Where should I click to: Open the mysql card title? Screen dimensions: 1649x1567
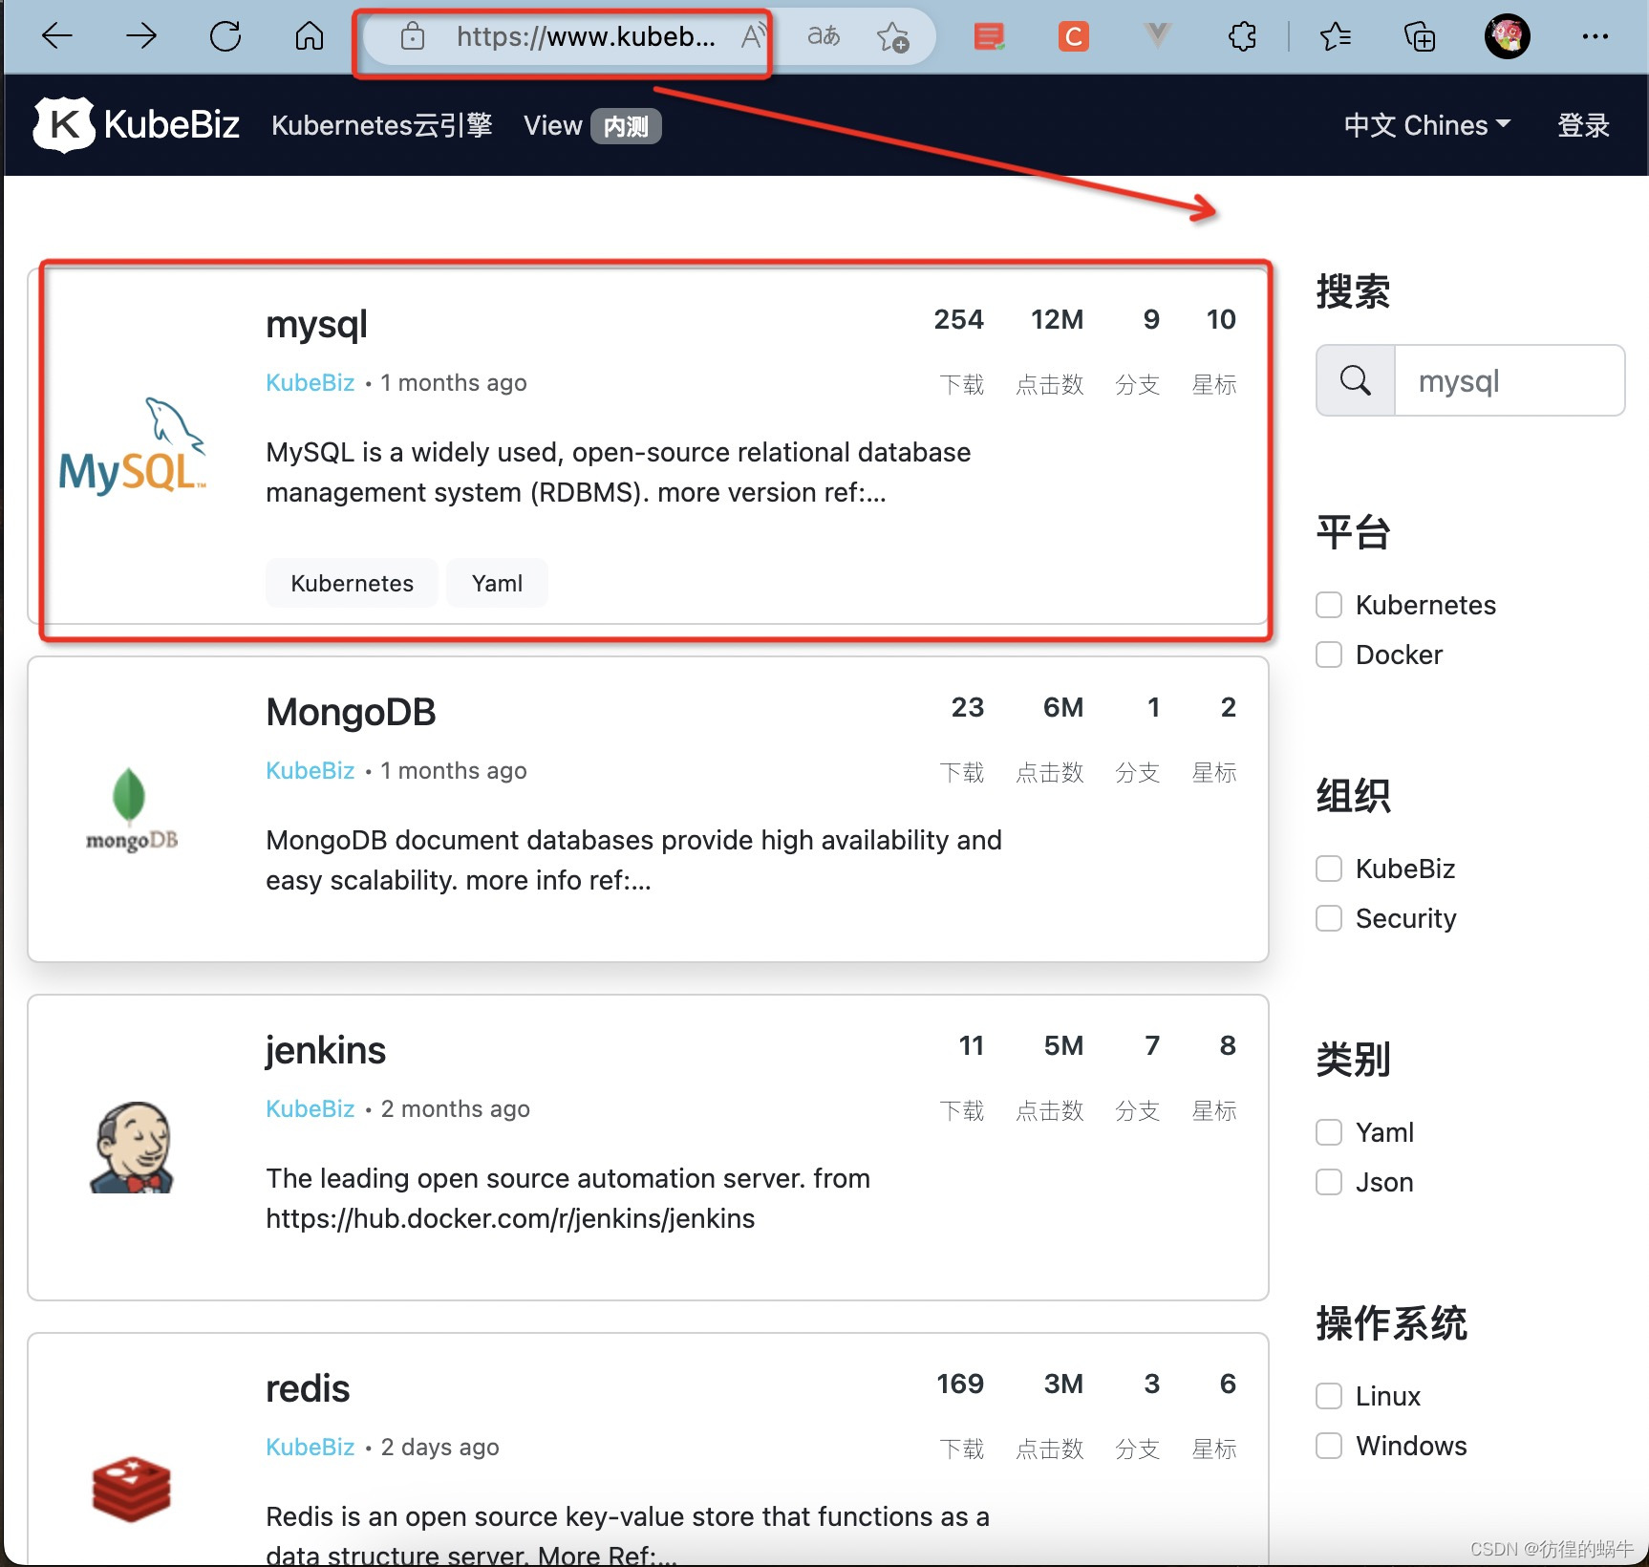[316, 325]
